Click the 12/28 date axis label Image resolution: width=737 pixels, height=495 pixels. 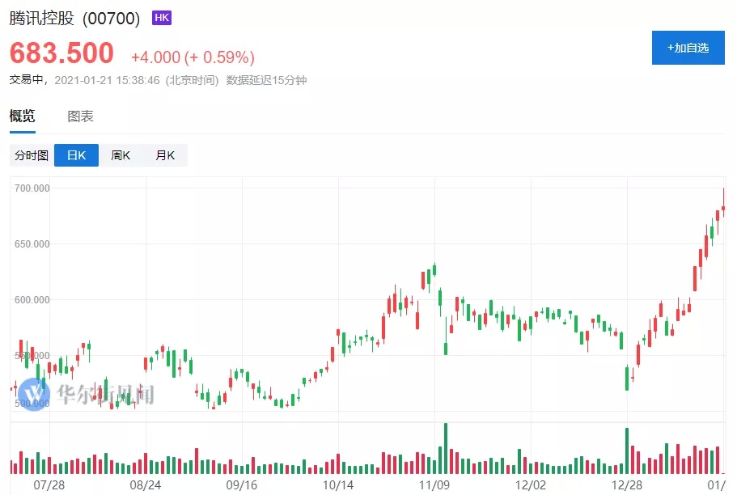point(626,484)
